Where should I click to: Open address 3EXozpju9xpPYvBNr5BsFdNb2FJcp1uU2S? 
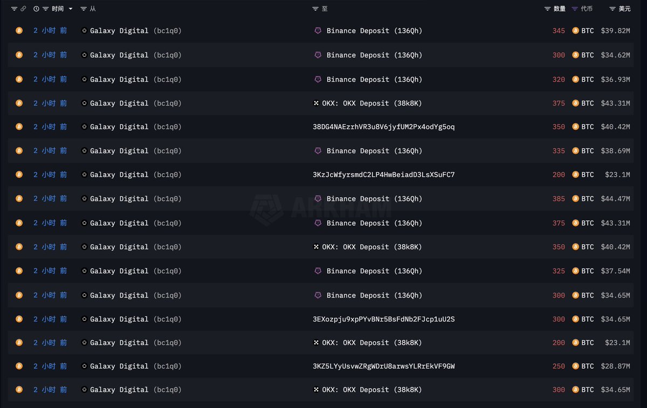point(383,319)
